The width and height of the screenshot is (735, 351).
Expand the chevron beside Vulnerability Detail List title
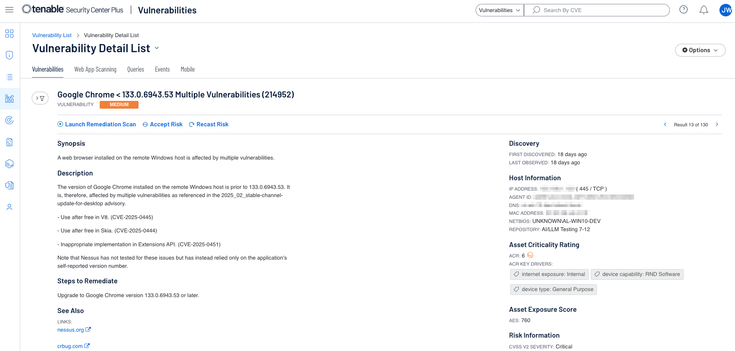(157, 48)
